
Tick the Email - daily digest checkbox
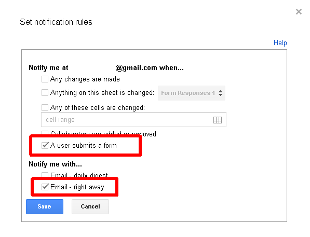[x=45, y=175]
